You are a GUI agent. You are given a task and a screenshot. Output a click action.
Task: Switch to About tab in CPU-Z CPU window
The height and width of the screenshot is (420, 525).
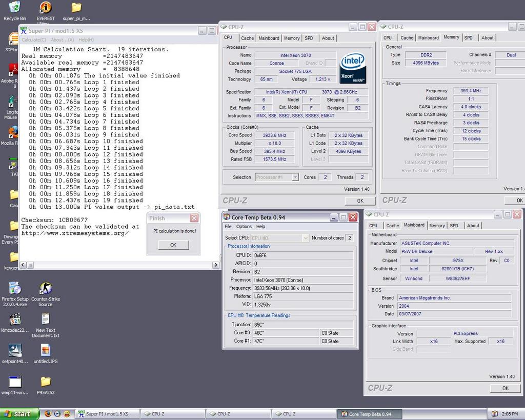(328, 38)
